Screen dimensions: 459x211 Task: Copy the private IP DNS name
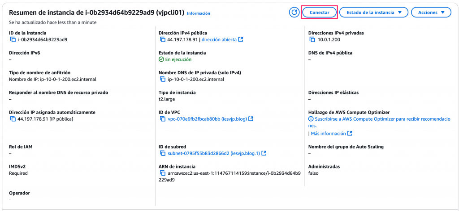(x=163, y=80)
